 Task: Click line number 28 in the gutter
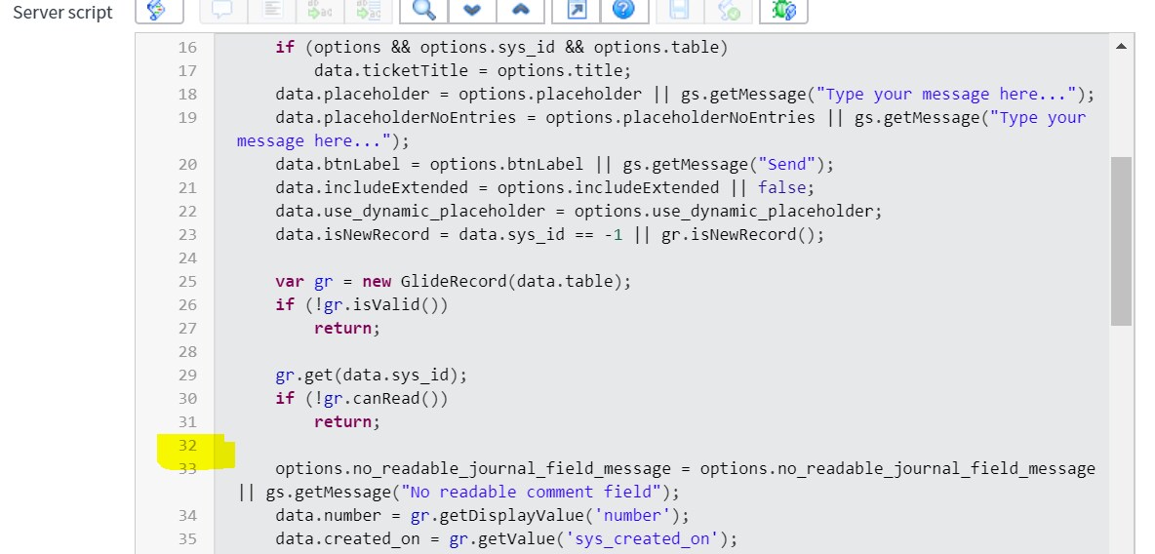(x=188, y=351)
